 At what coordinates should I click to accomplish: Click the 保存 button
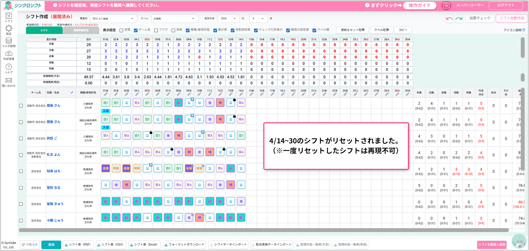coord(51,245)
